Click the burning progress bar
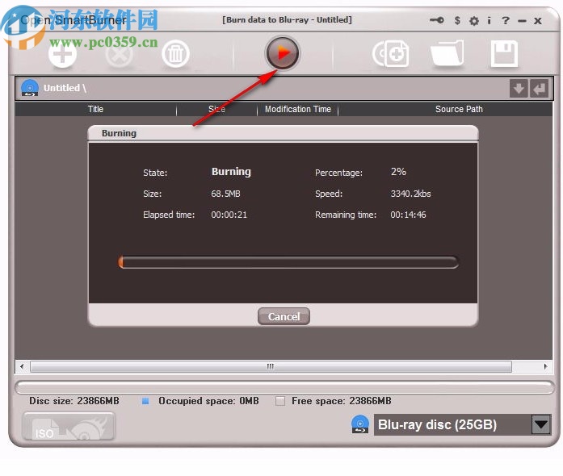The image size is (563, 476). click(288, 262)
